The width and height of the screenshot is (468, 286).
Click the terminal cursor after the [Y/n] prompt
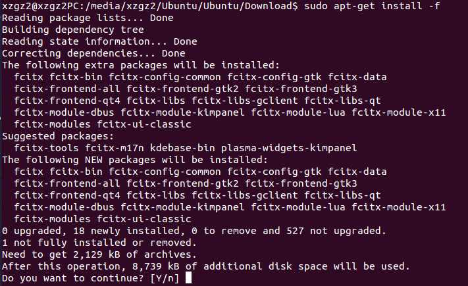189,279
